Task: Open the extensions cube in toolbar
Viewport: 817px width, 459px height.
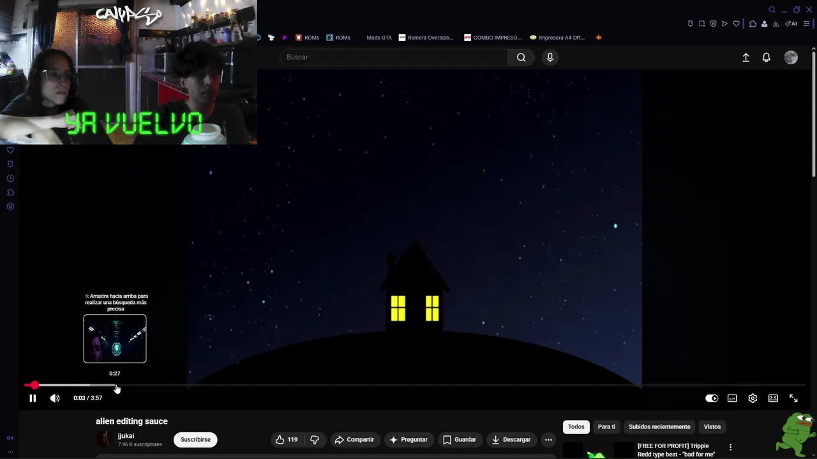Action: coord(753,24)
